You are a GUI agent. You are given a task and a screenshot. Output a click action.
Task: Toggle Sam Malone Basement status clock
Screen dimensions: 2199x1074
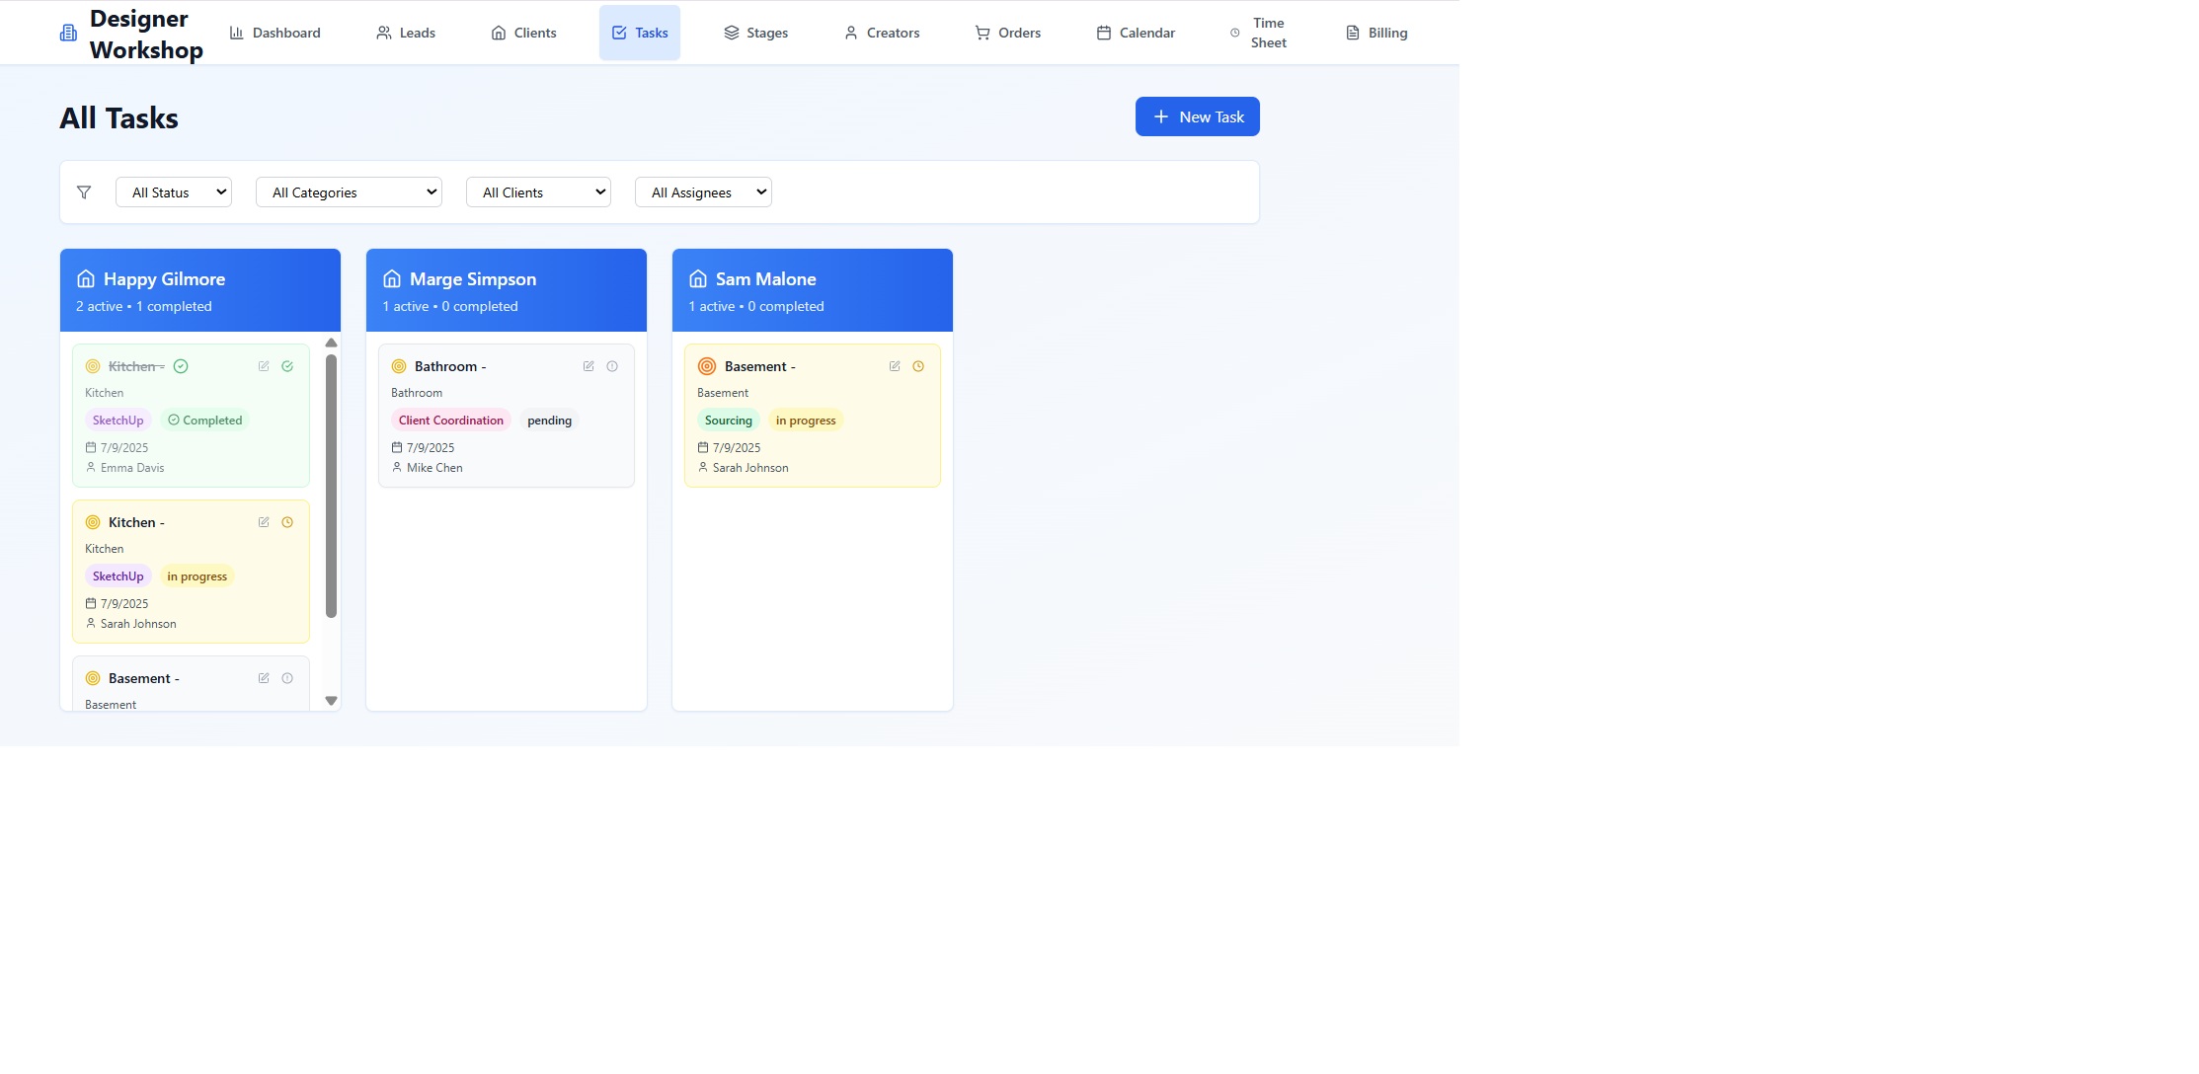(918, 366)
